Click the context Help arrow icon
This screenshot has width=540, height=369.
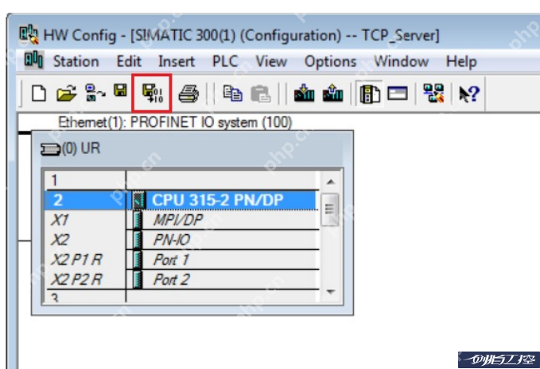coord(468,94)
